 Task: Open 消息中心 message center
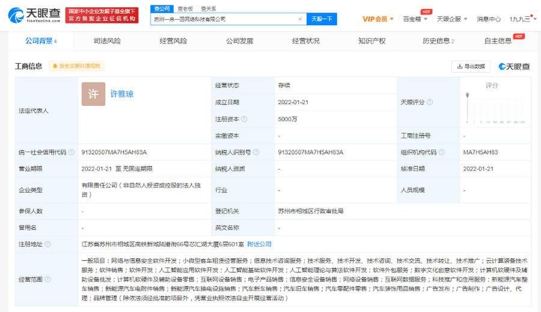pos(489,19)
